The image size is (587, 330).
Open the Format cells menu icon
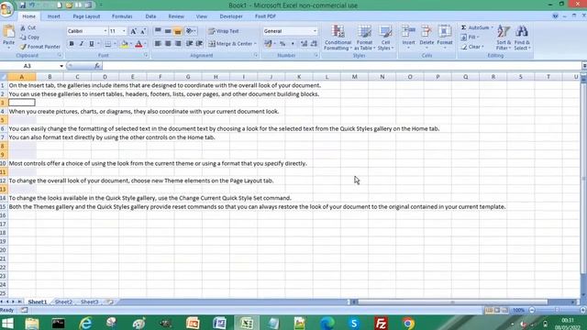[445, 32]
